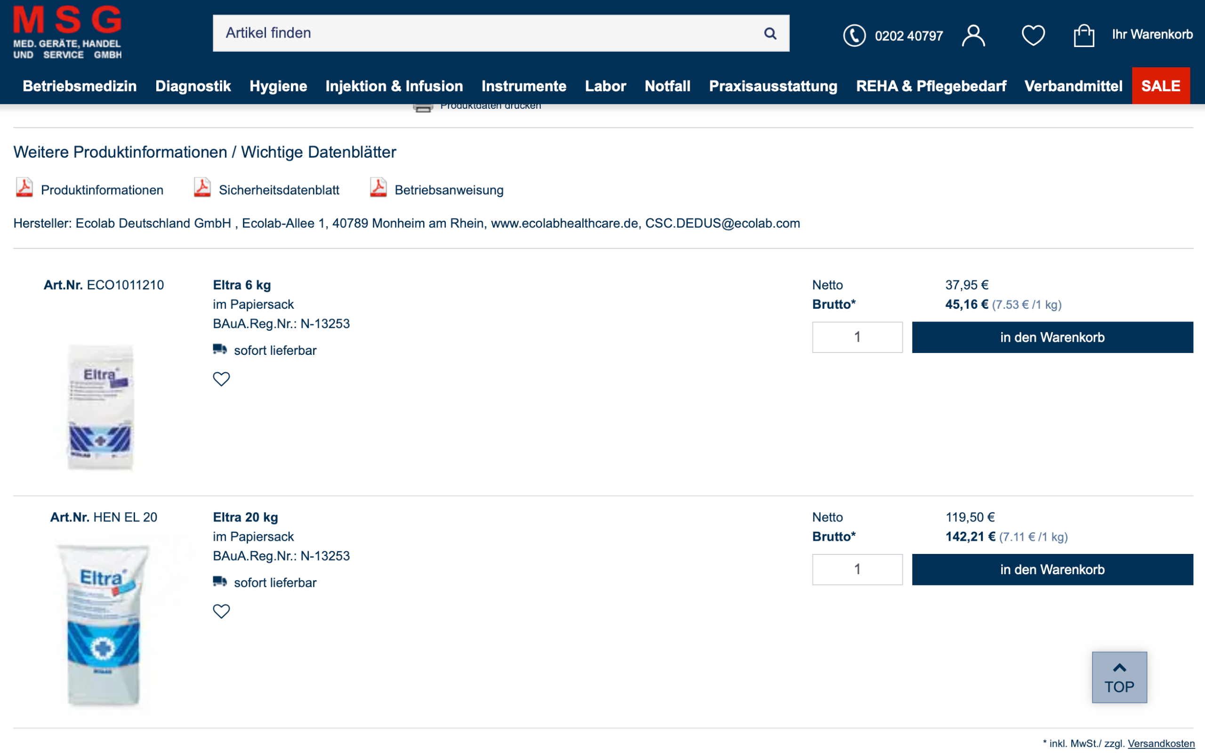Screen dimensions: 1205x753
Task: Click the phone icon in header
Action: pos(854,35)
